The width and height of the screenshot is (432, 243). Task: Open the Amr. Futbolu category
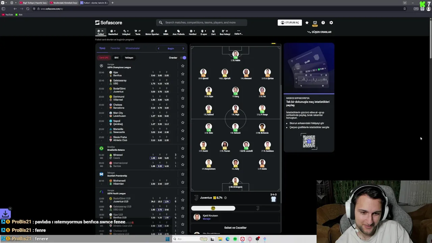[x=179, y=32]
